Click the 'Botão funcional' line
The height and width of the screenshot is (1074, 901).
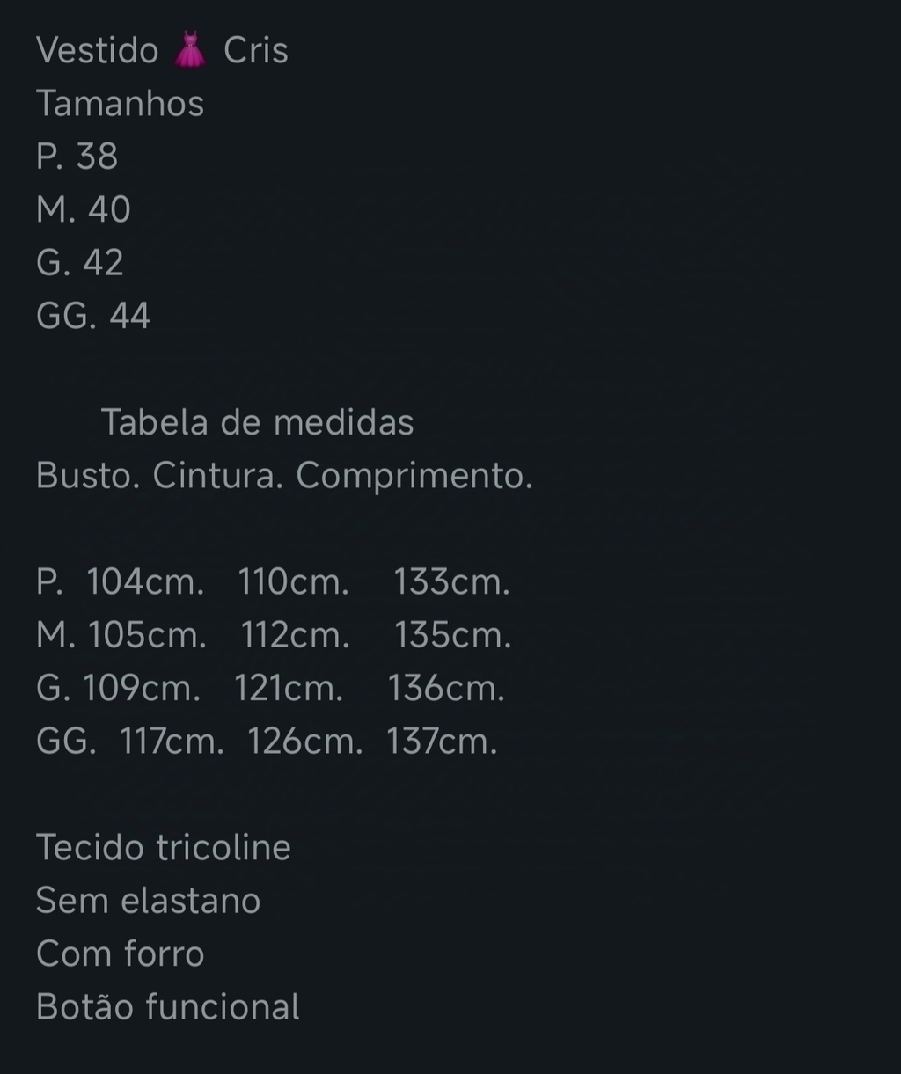pyautogui.click(x=168, y=1007)
